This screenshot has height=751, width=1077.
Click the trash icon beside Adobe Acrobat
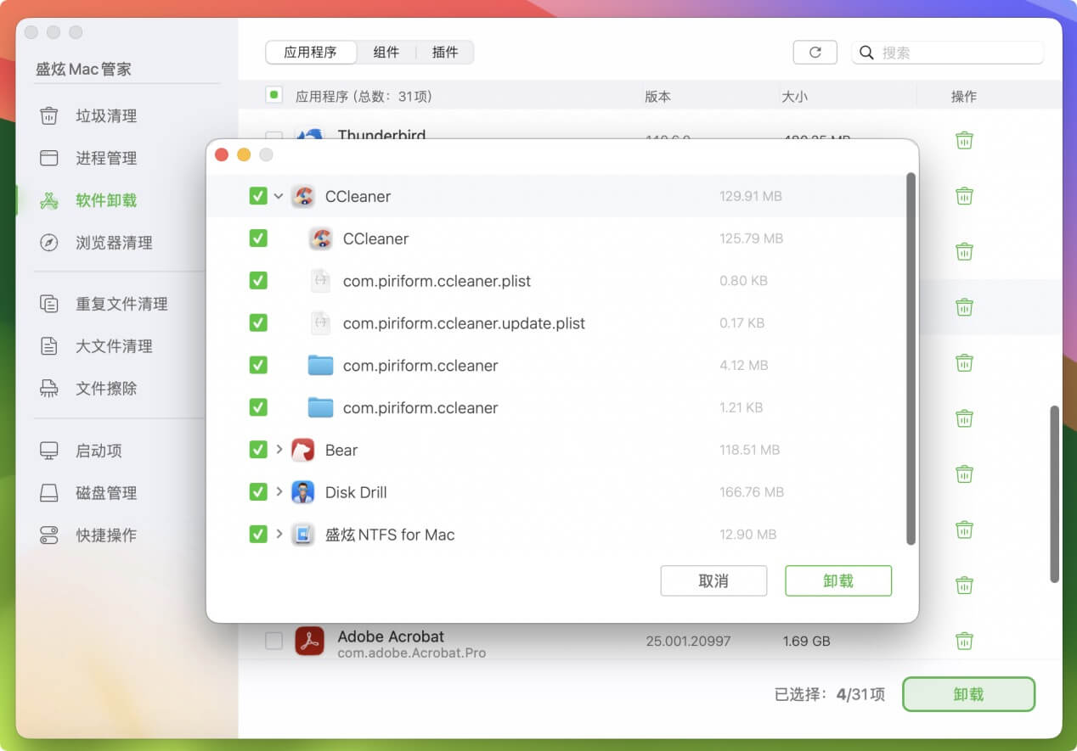click(x=964, y=641)
